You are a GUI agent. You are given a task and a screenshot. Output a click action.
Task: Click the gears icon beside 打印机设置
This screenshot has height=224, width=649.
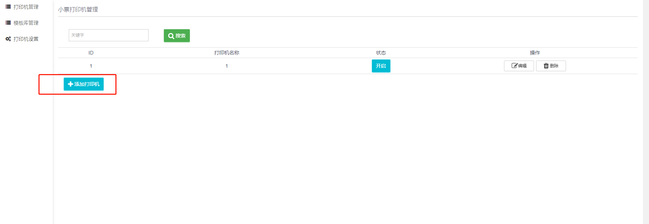(x=8, y=39)
